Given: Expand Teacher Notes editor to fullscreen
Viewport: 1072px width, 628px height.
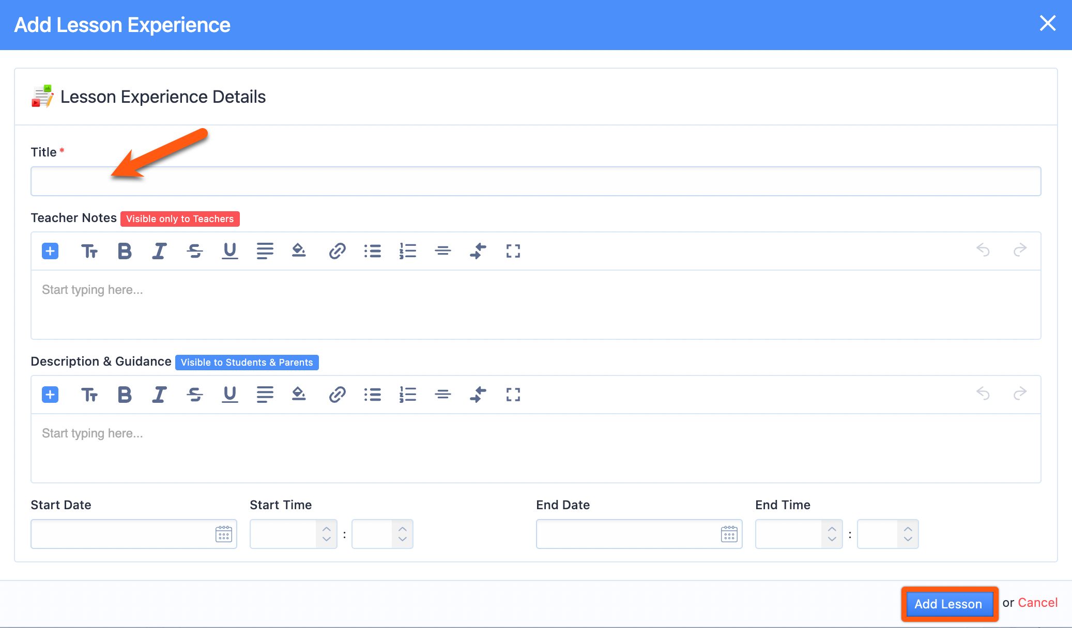Looking at the screenshot, I should [513, 251].
